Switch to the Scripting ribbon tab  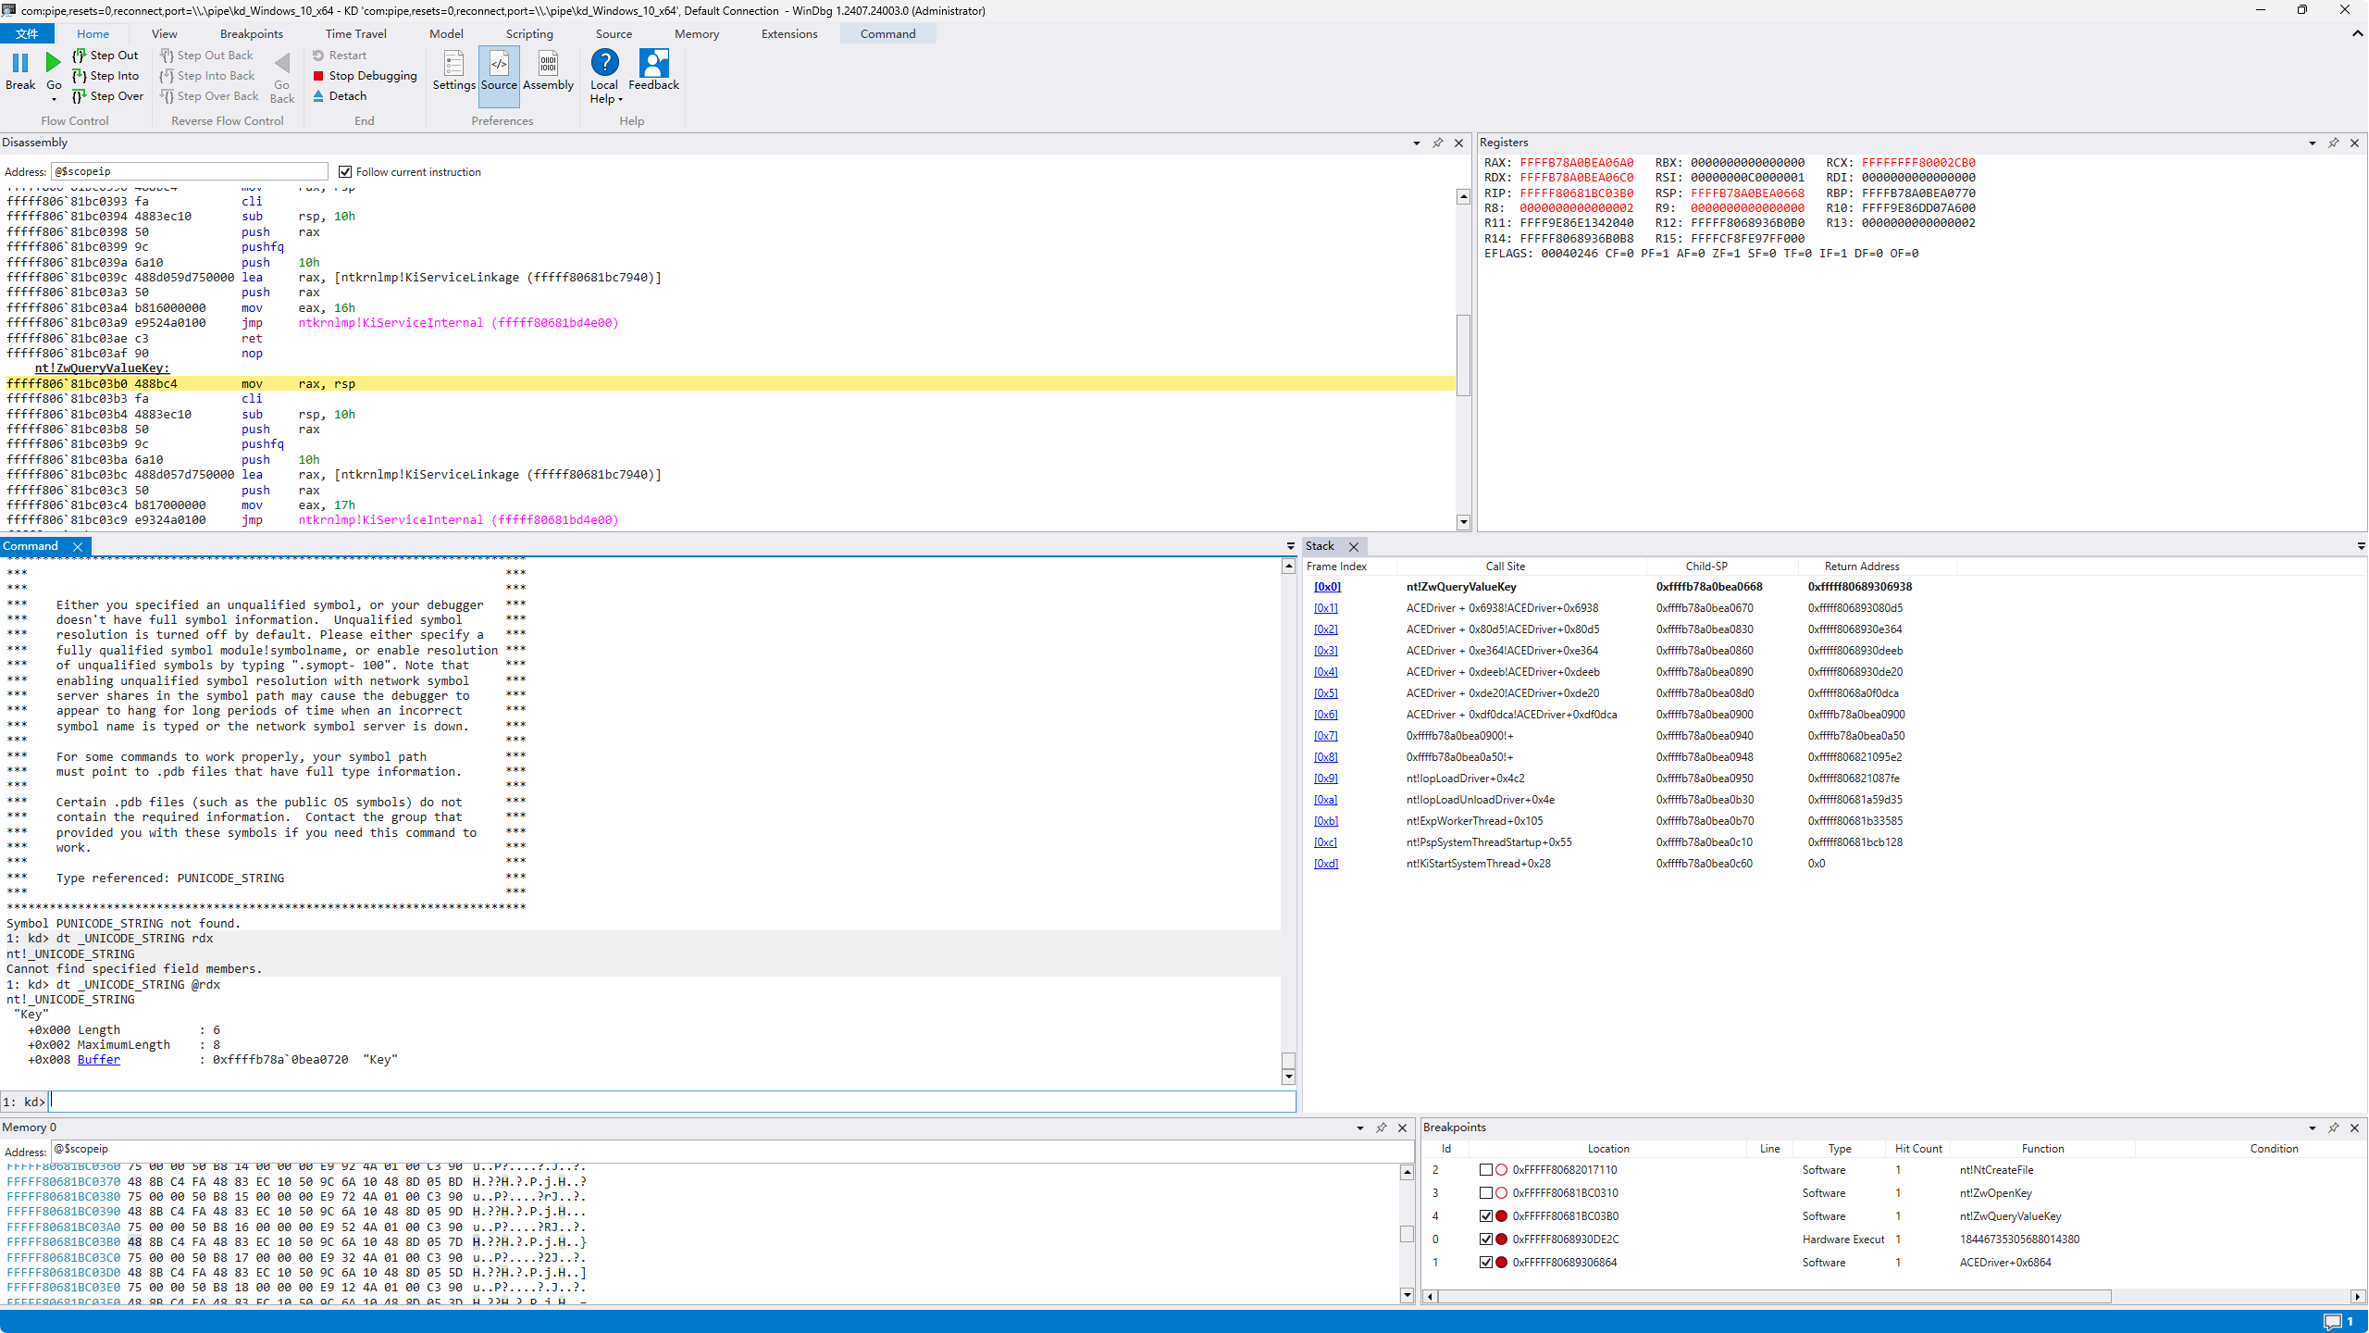(x=529, y=34)
